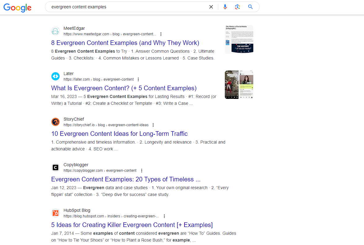
Task: Open the three-dot menu for the HubSpot result
Action: (164, 216)
